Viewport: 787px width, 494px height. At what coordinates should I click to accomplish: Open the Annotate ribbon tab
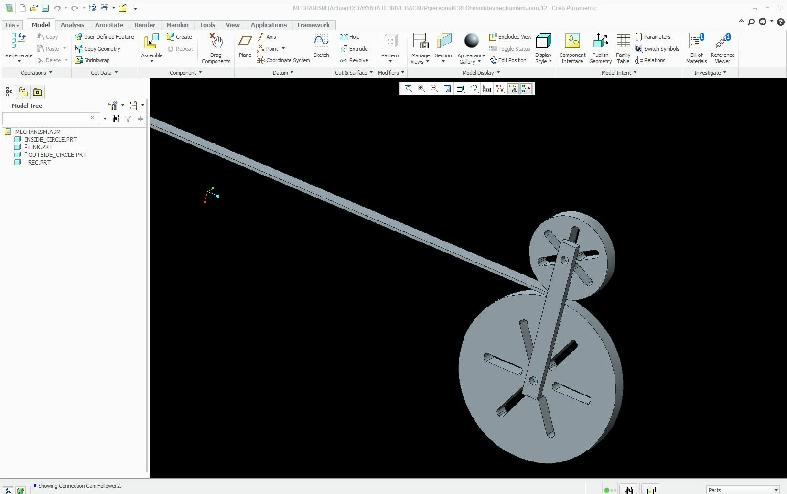click(109, 25)
